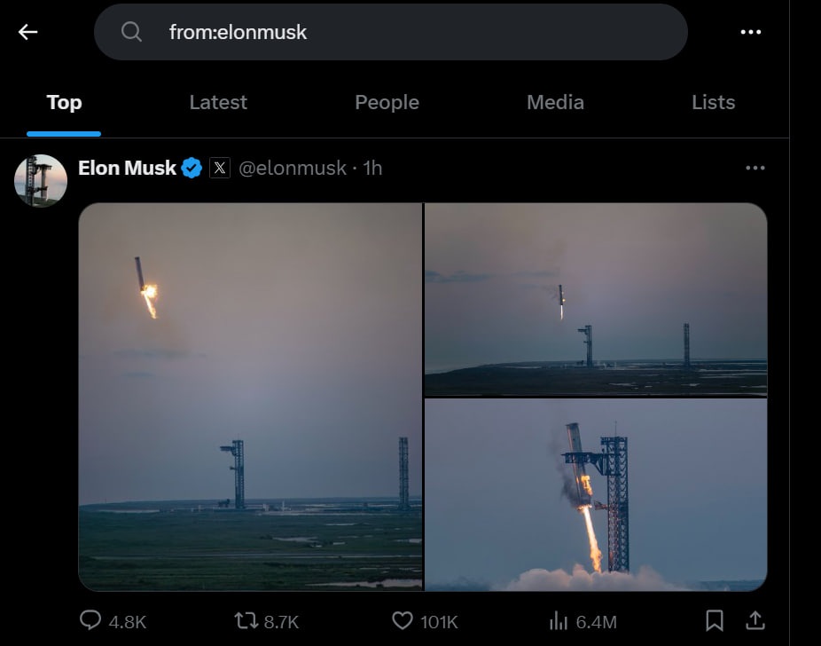Open the @elonmusk handle link
Viewport: 821px width, 646px height.
(x=292, y=168)
